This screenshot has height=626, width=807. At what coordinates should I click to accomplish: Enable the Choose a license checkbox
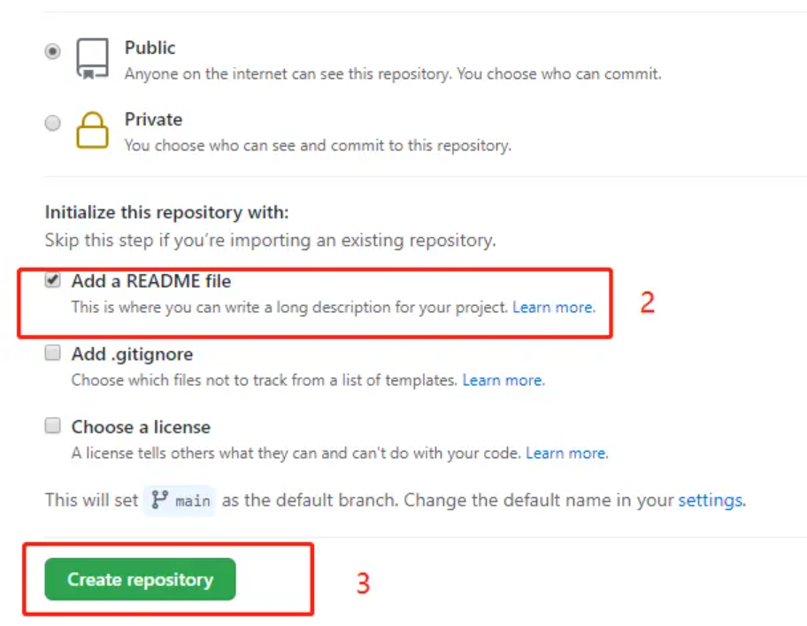pyautogui.click(x=52, y=426)
